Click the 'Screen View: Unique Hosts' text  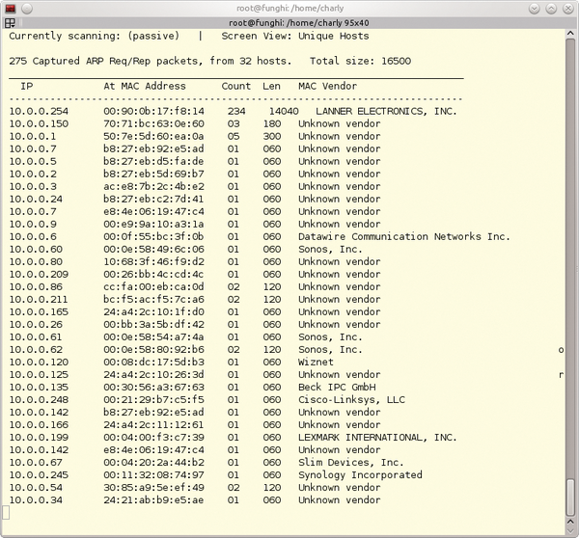pos(295,36)
